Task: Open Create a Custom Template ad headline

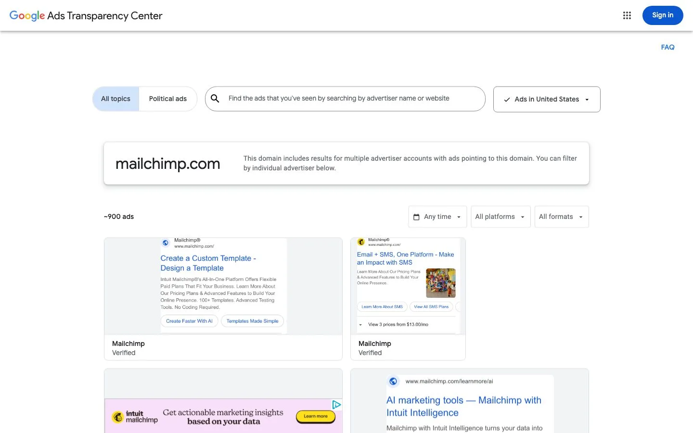Action: click(208, 263)
